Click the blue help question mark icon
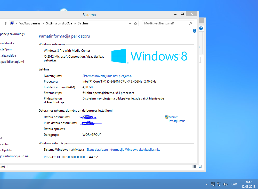The image size is (258, 189). pyautogui.click(x=195, y=31)
